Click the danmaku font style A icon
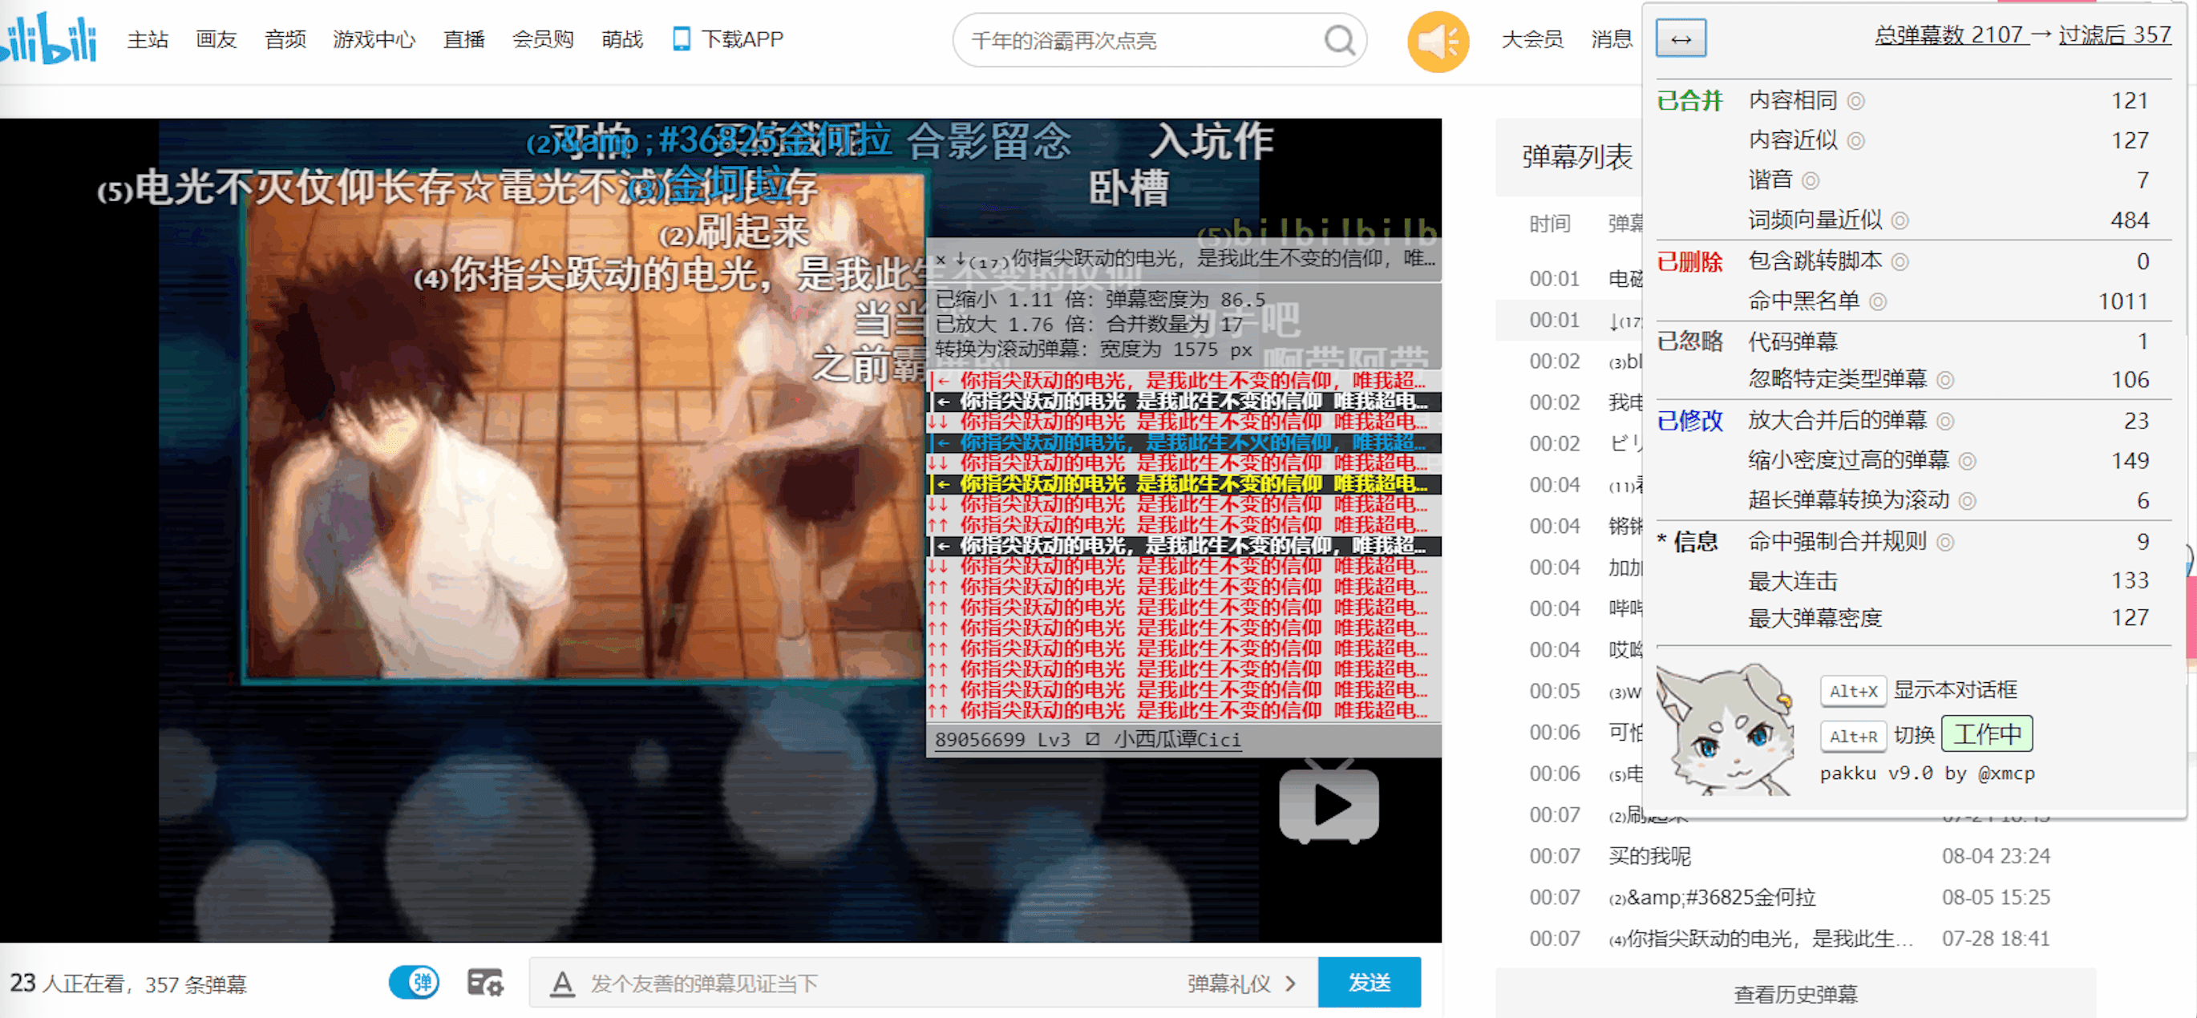The height and width of the screenshot is (1018, 2197). click(561, 983)
